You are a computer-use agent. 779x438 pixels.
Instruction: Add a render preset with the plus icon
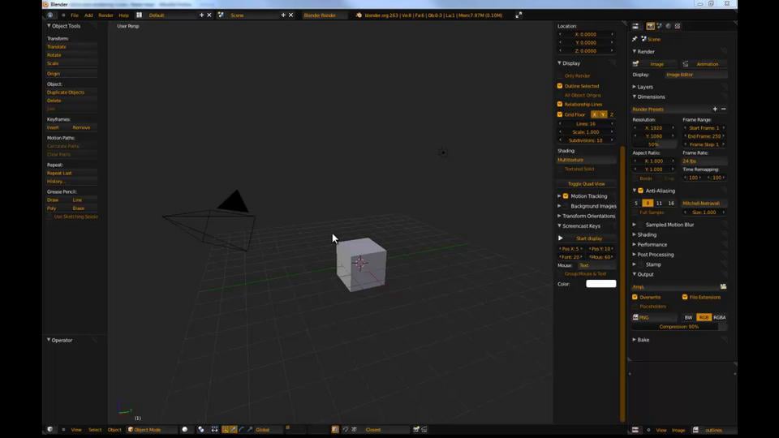[715, 109]
